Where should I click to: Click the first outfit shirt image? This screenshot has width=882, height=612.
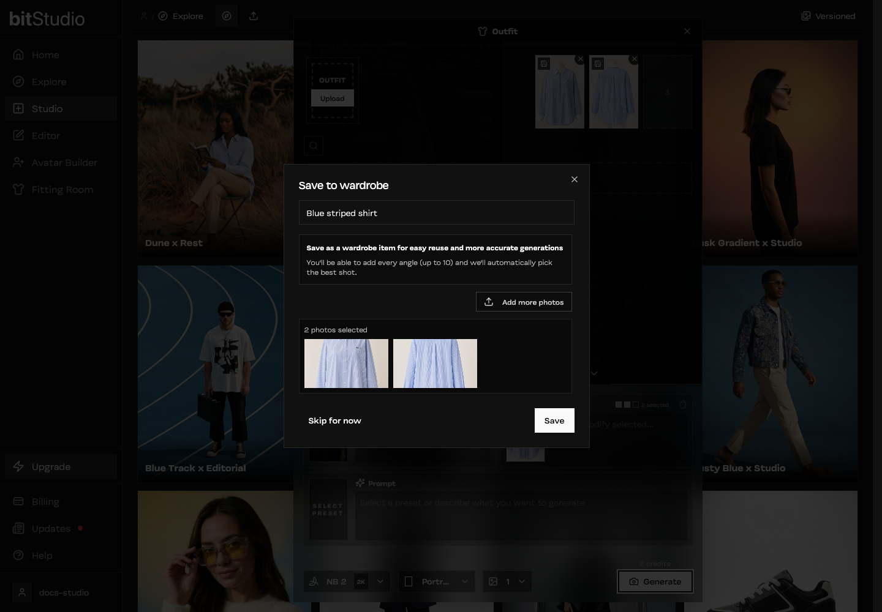[560, 92]
